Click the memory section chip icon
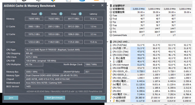This screenshot has height=105, width=195. pyautogui.click(x=111, y=6)
